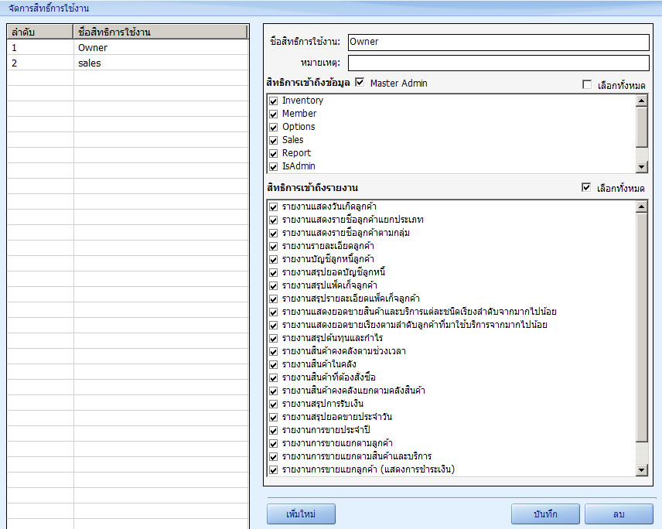Uncheck the Member permission
The width and height of the screenshot is (662, 529).
[x=273, y=114]
